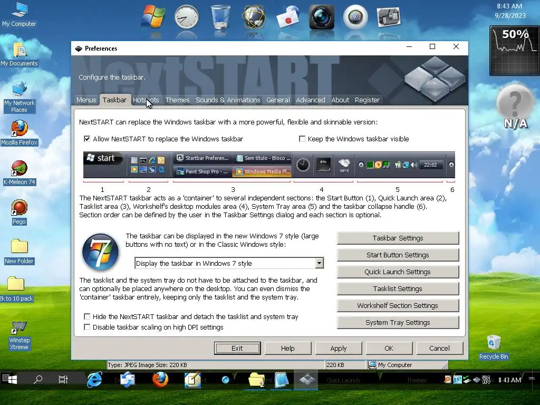Open the folder icon on taskbar
Screen dimensions: 540x405
257,380
